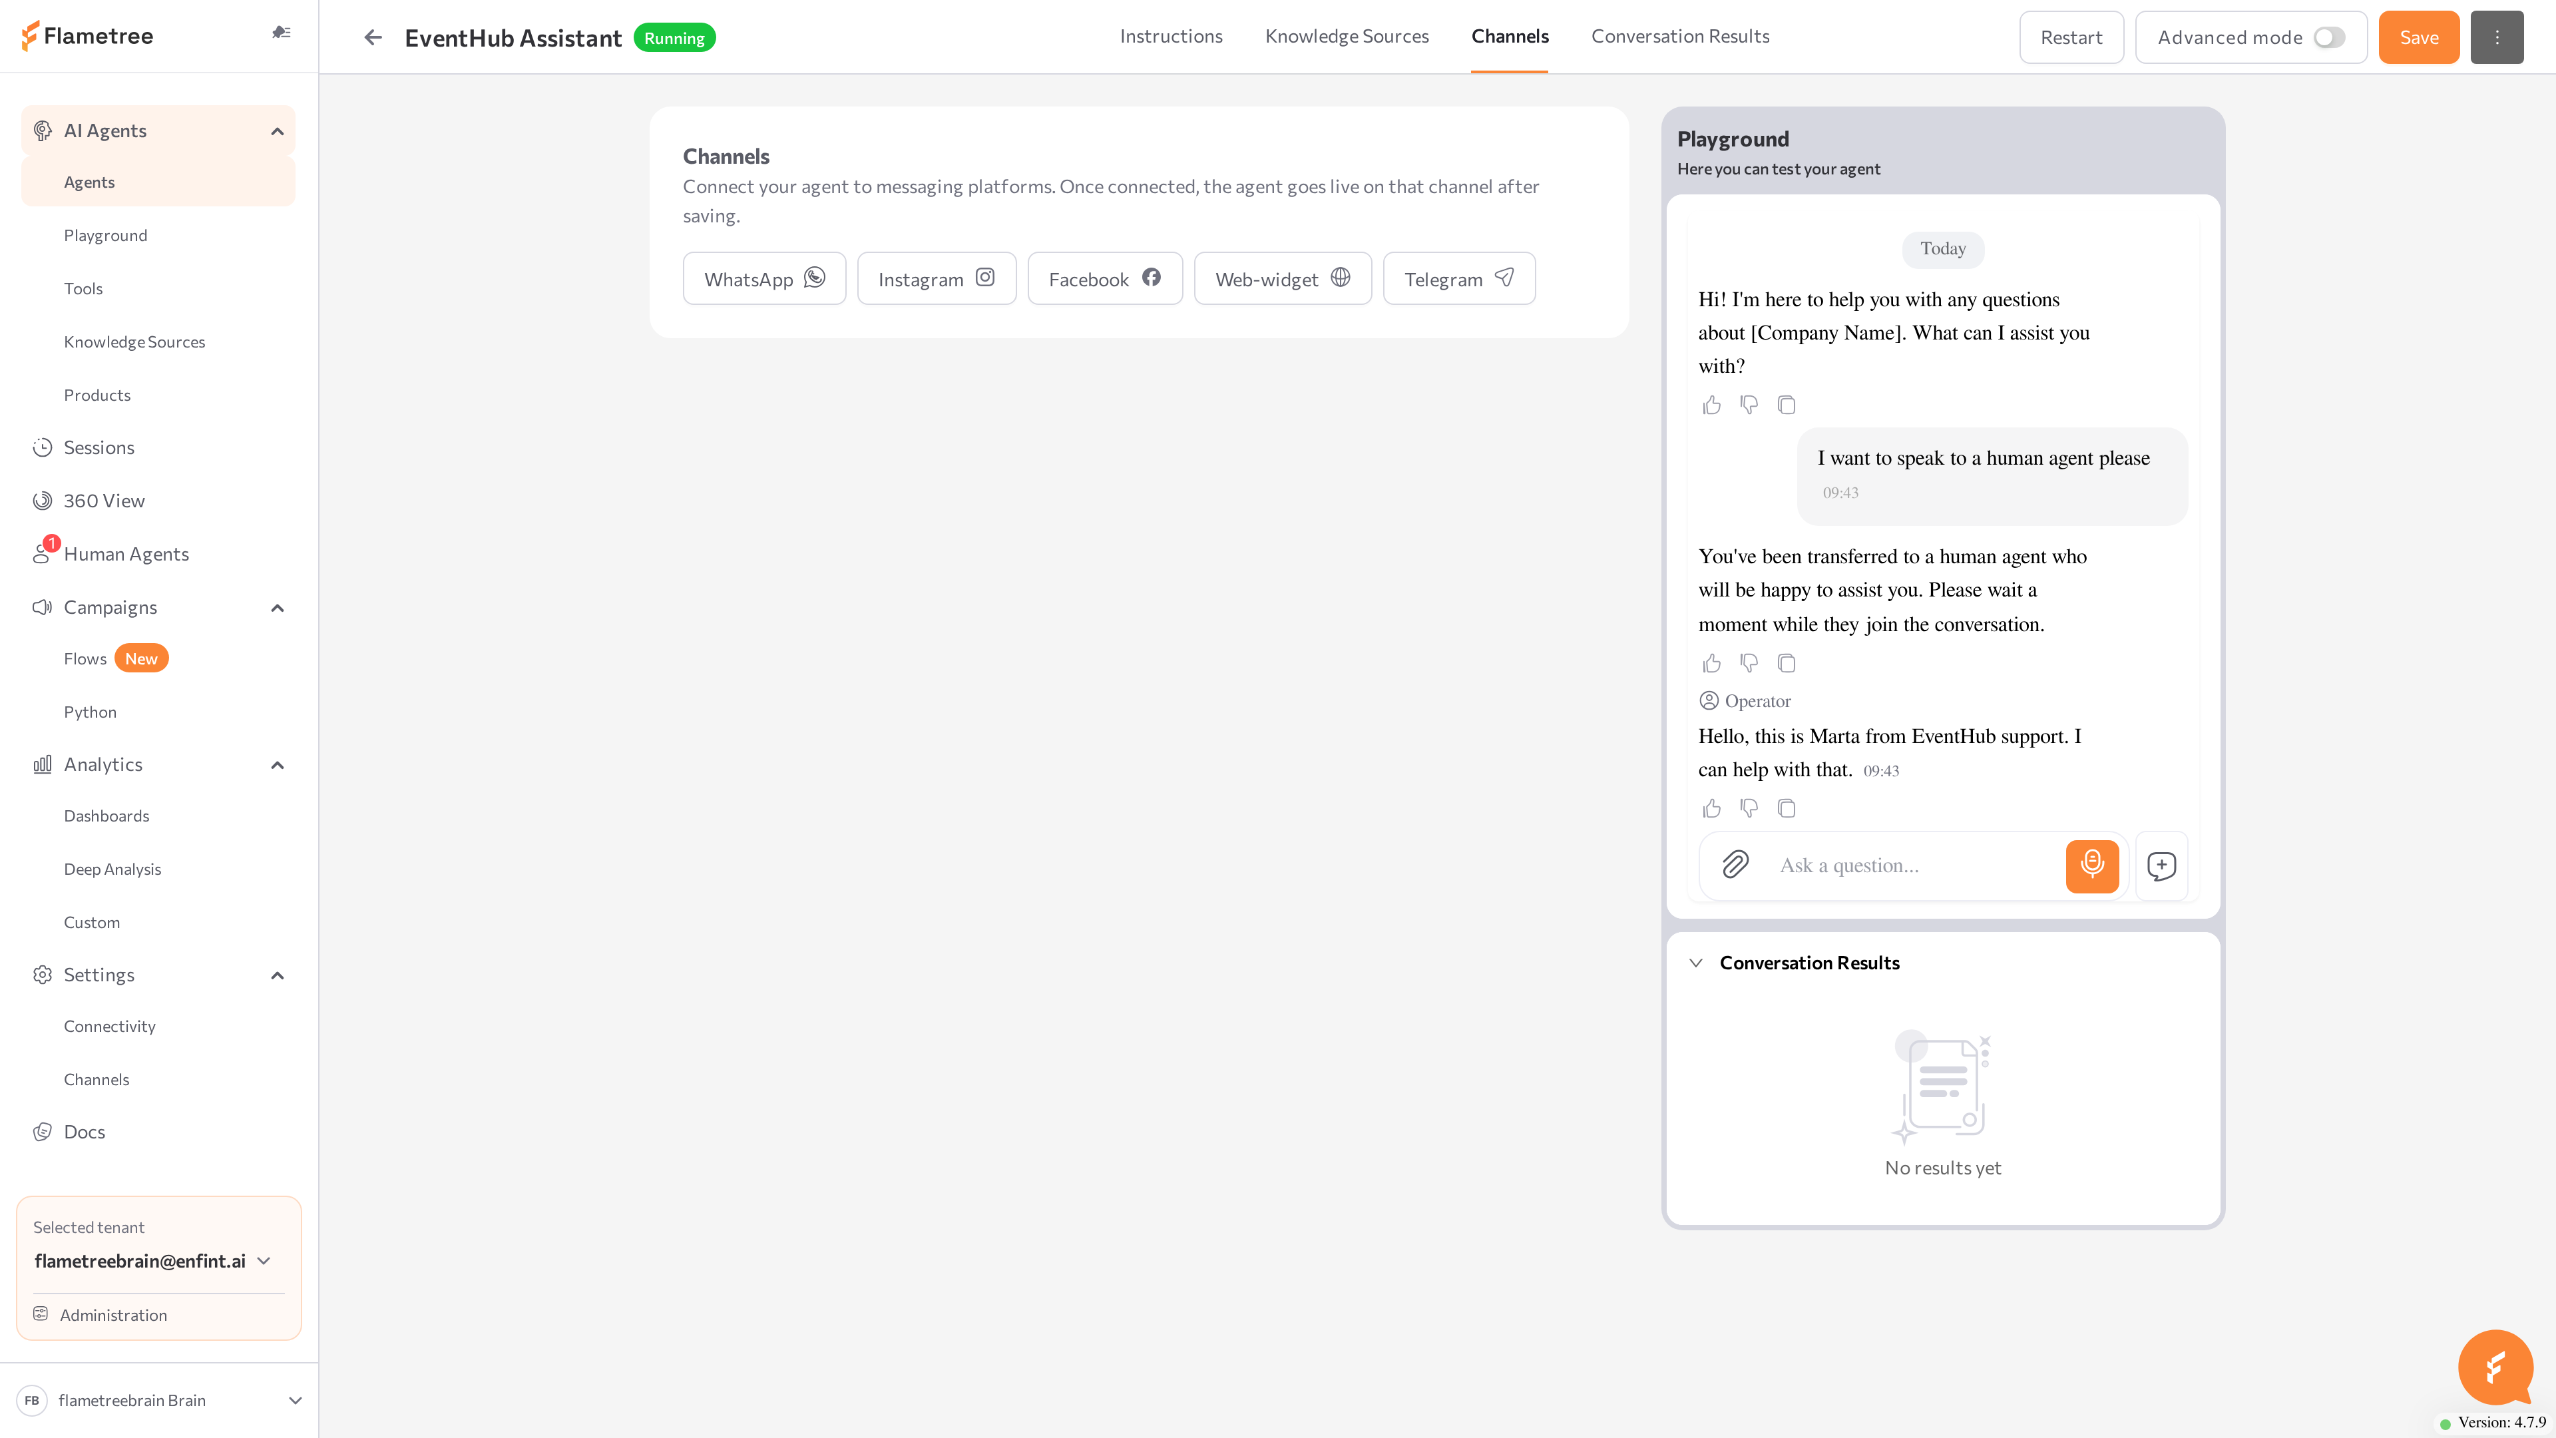Collapse the Campaigns section
The width and height of the screenshot is (2556, 1438).
pyautogui.click(x=277, y=607)
